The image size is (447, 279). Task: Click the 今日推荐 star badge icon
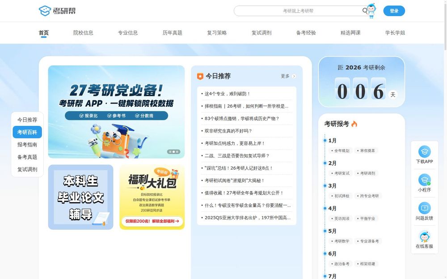[x=200, y=76]
